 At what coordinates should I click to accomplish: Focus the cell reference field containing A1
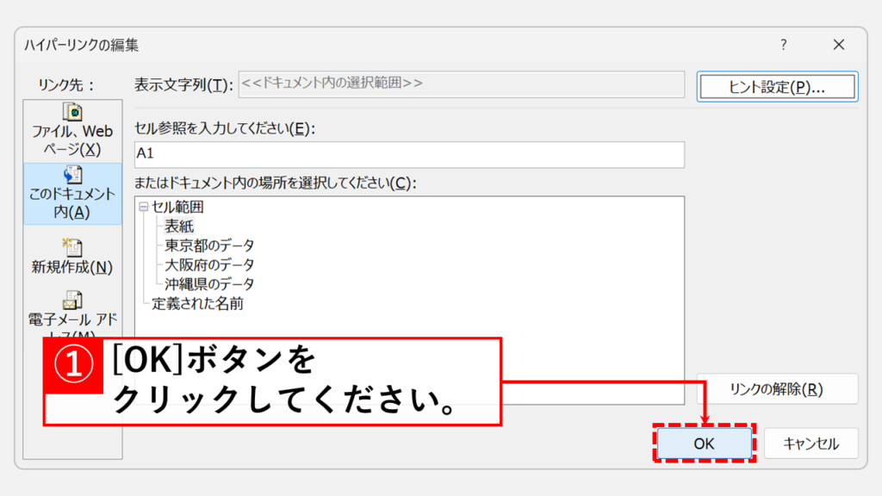pos(409,155)
